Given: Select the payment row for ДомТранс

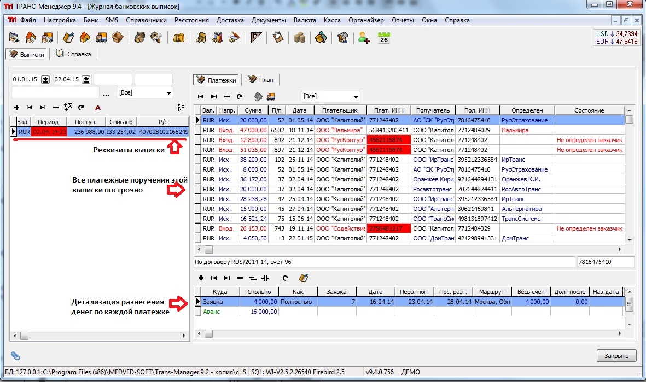Looking at the screenshot, I should [411, 238].
